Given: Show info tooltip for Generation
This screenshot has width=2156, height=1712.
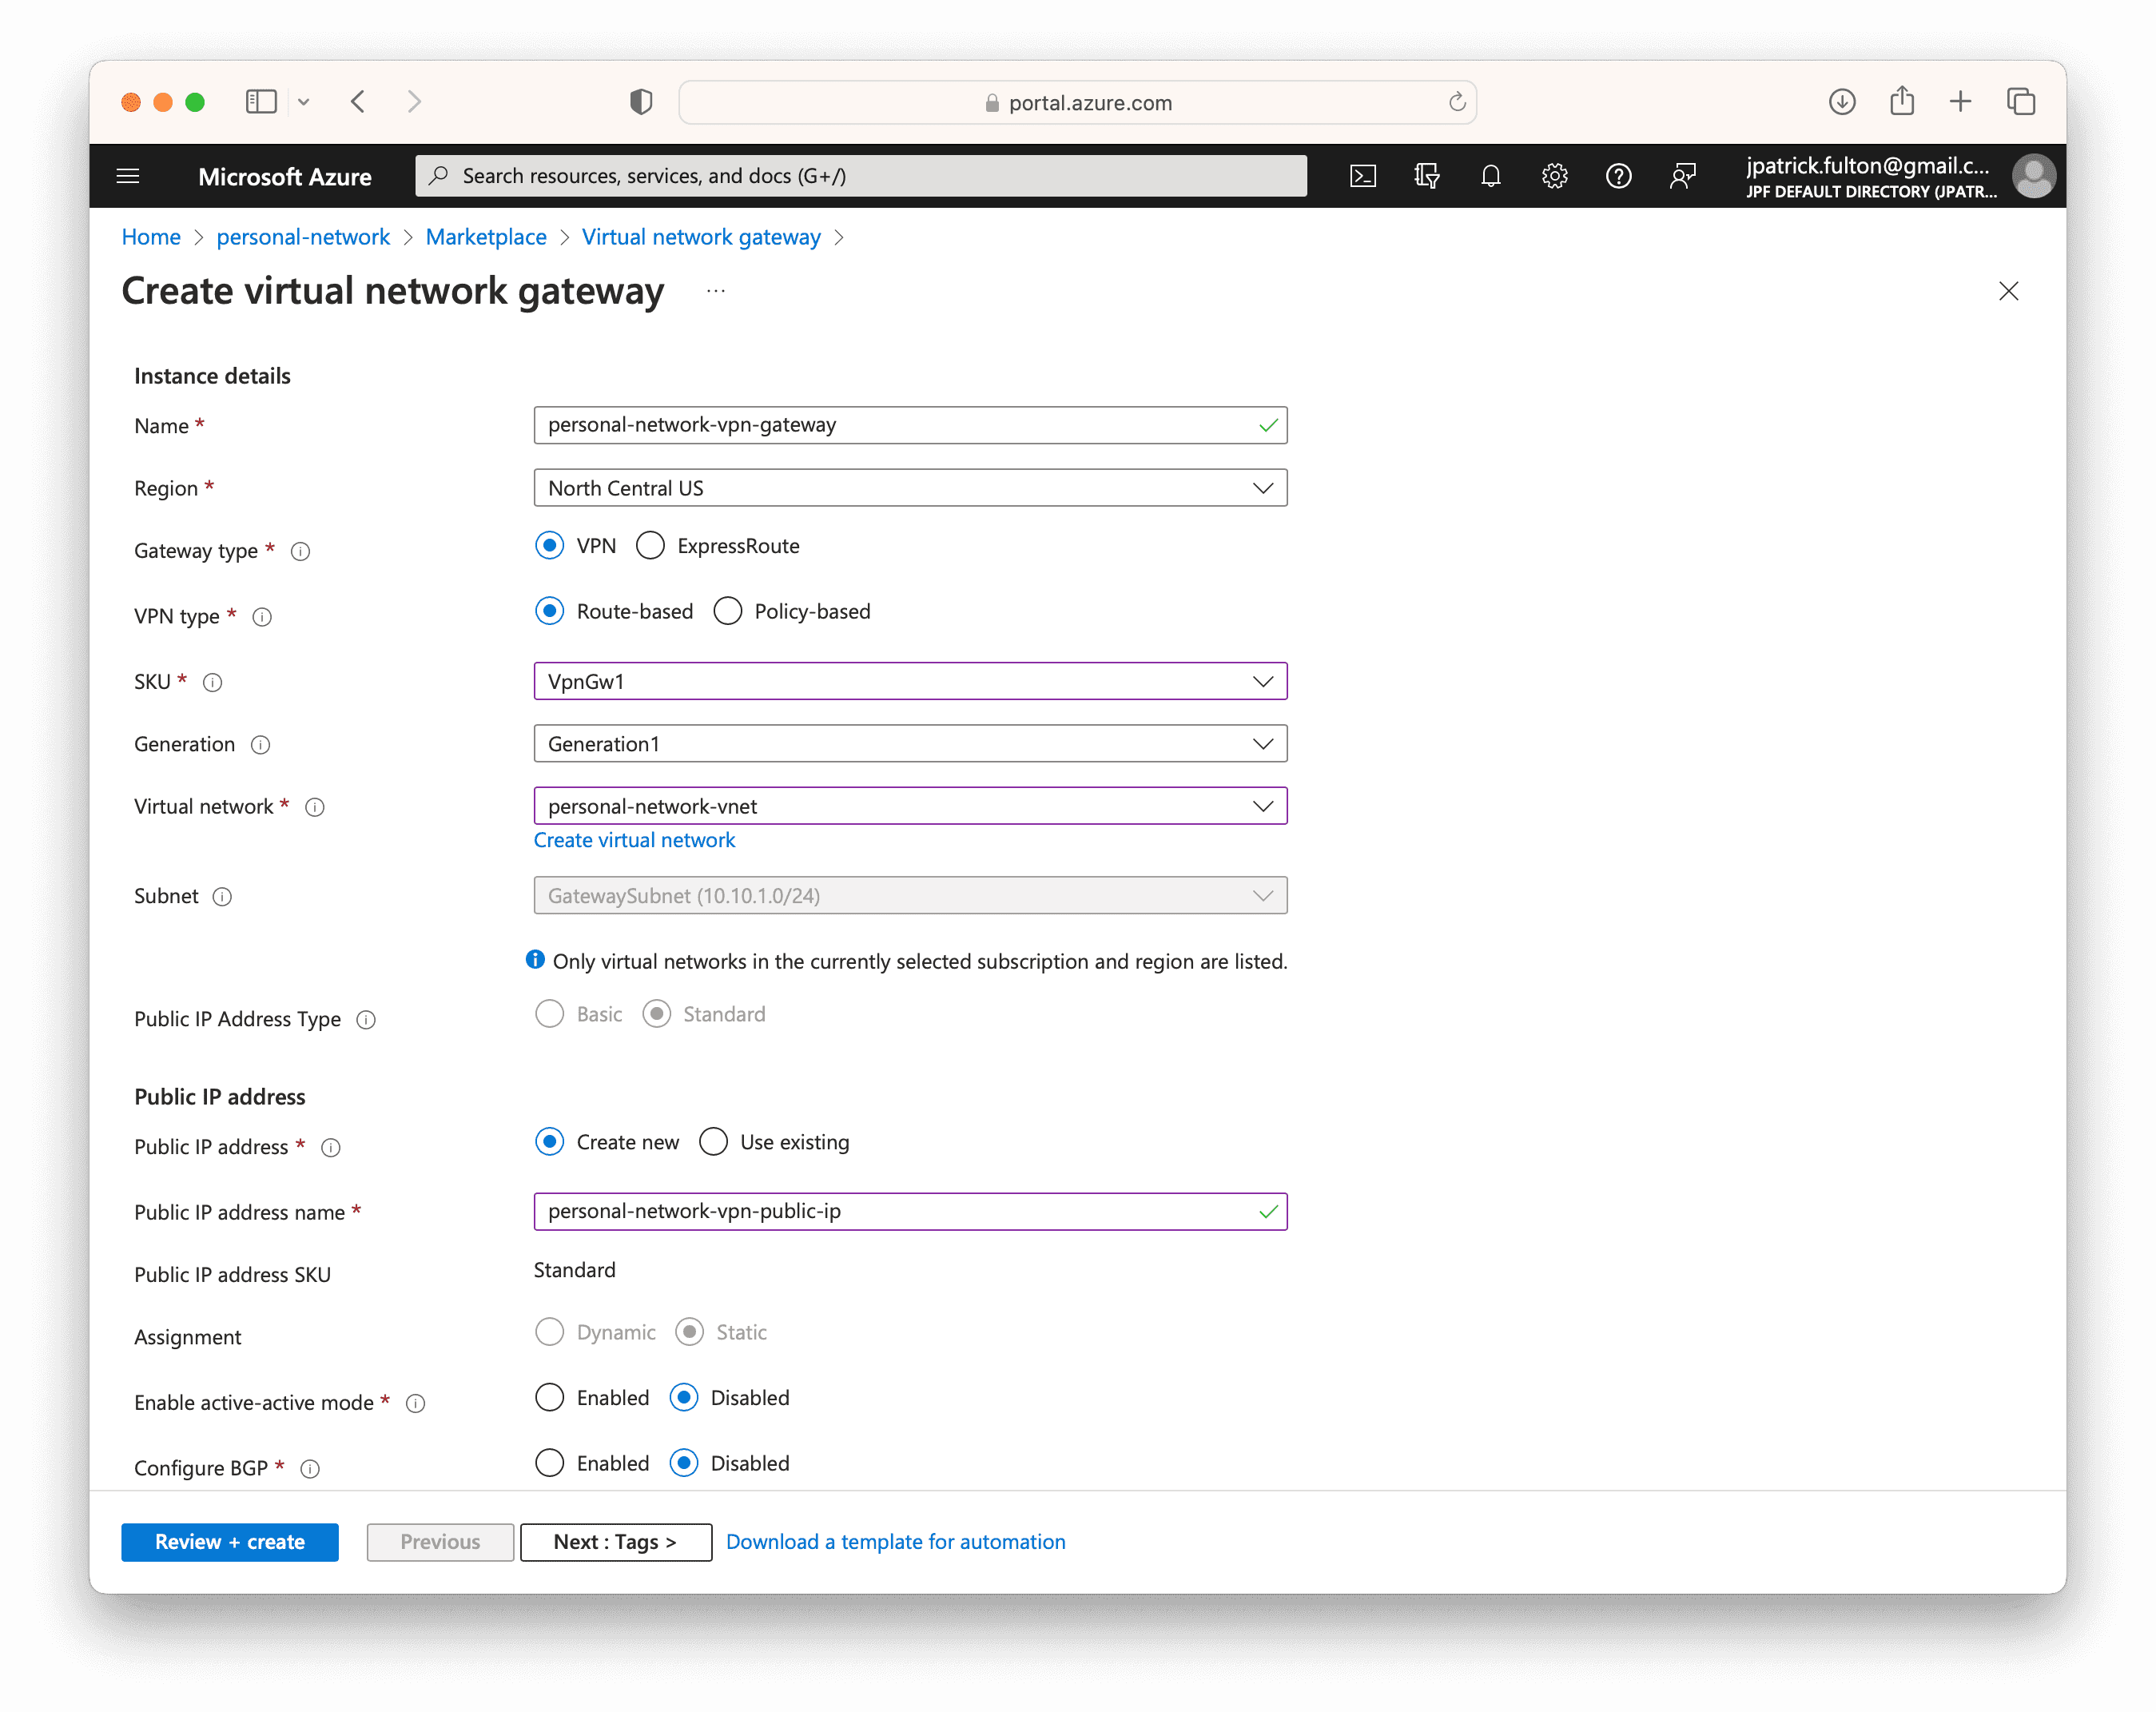Looking at the screenshot, I should click(x=260, y=745).
